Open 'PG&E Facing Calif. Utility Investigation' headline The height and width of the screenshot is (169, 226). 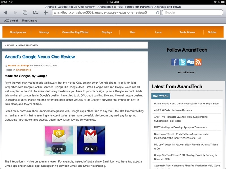pos(186,104)
